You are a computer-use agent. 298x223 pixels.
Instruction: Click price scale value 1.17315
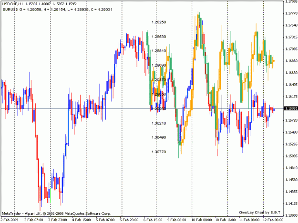pyautogui.click(x=291, y=37)
